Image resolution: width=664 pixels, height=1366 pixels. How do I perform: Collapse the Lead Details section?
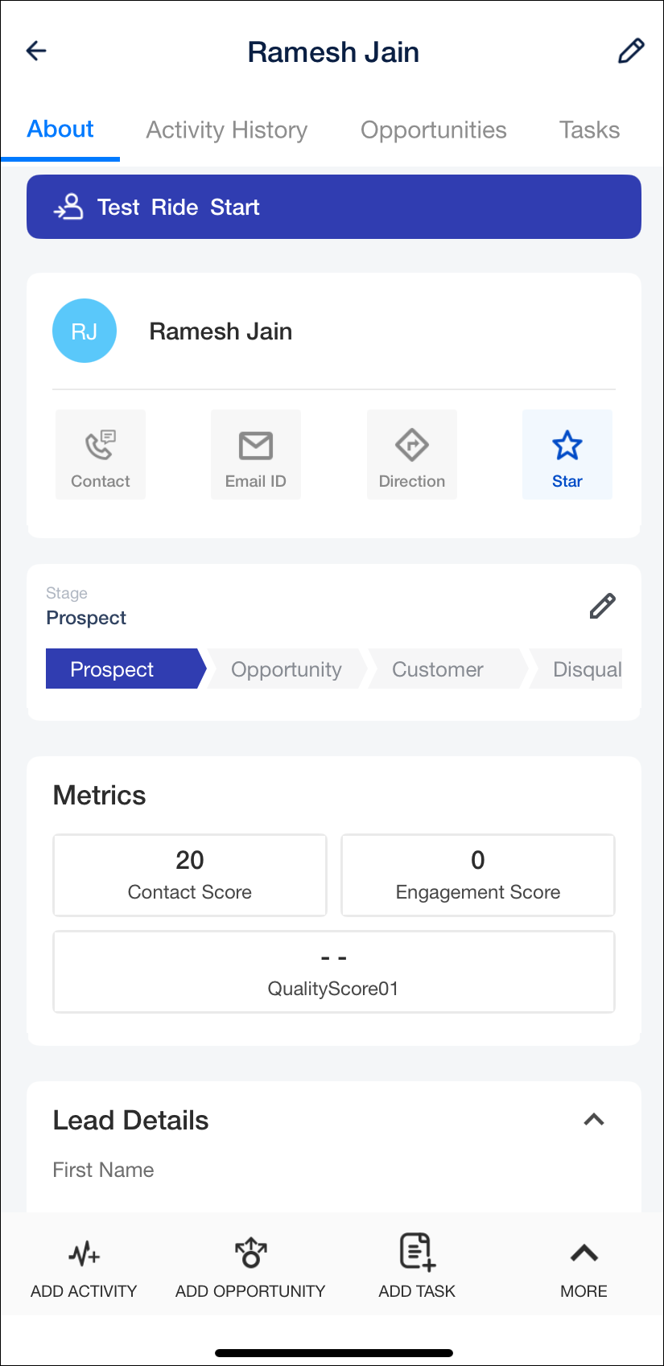[x=594, y=1120]
